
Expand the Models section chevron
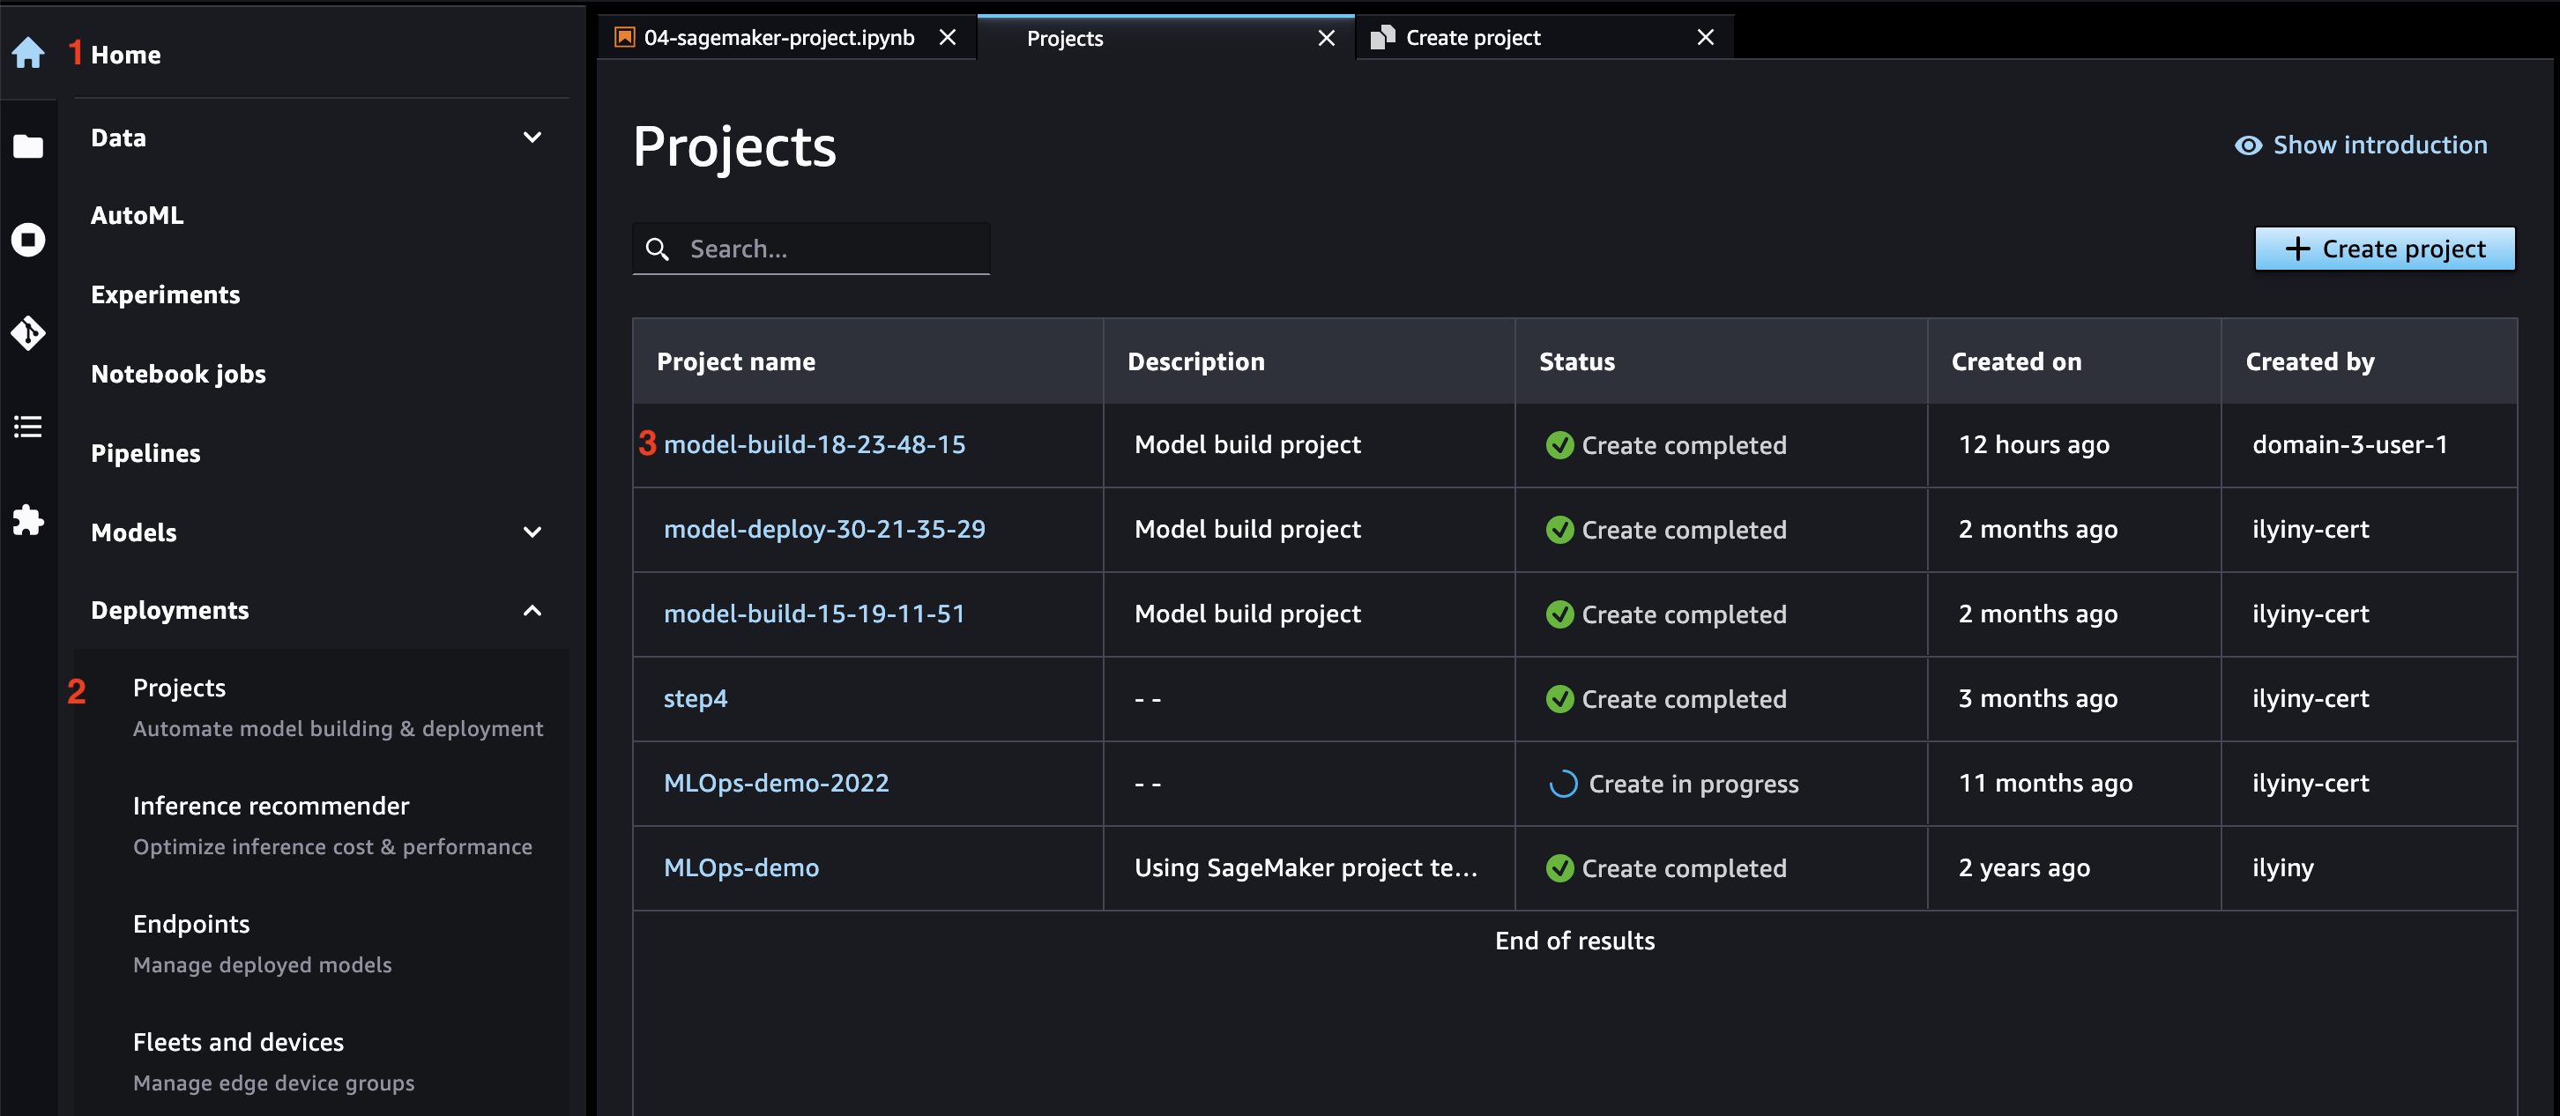click(532, 532)
